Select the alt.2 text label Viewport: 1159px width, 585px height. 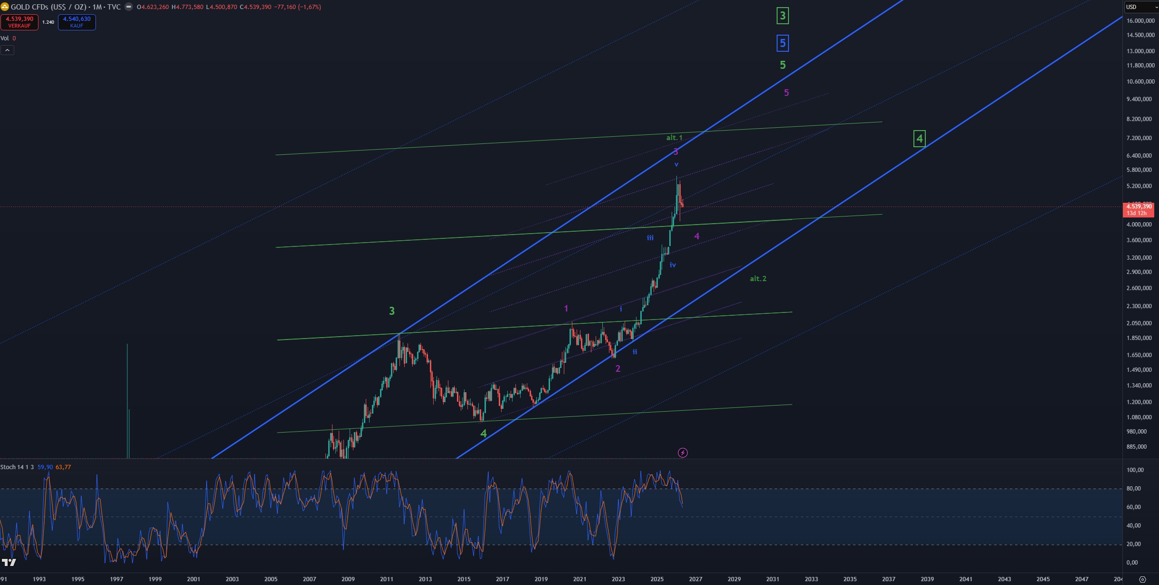tap(758, 279)
